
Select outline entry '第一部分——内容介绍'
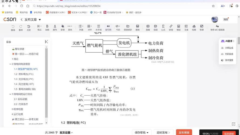[x=25, y=54]
